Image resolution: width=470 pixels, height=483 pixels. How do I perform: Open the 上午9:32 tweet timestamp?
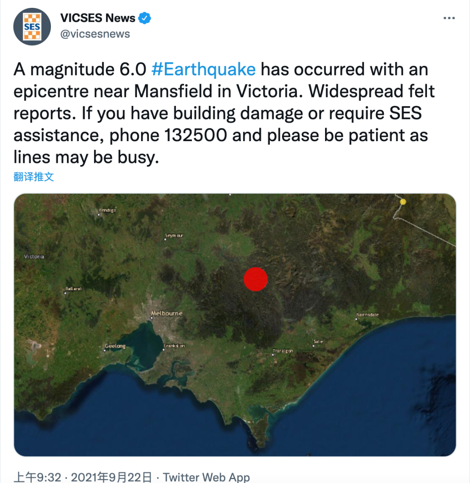[x=37, y=477]
